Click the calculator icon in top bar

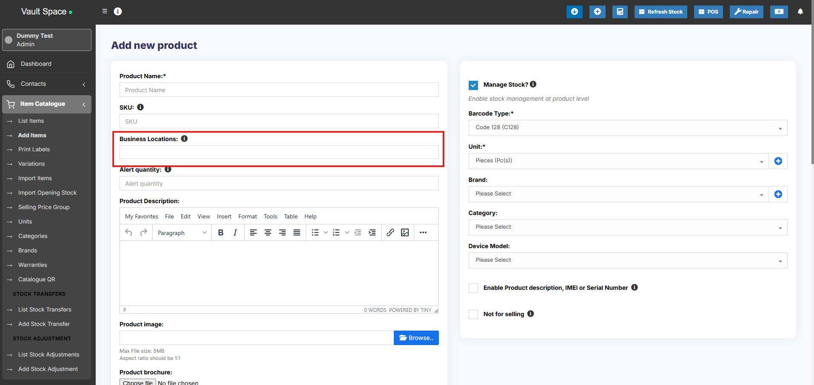[620, 12]
